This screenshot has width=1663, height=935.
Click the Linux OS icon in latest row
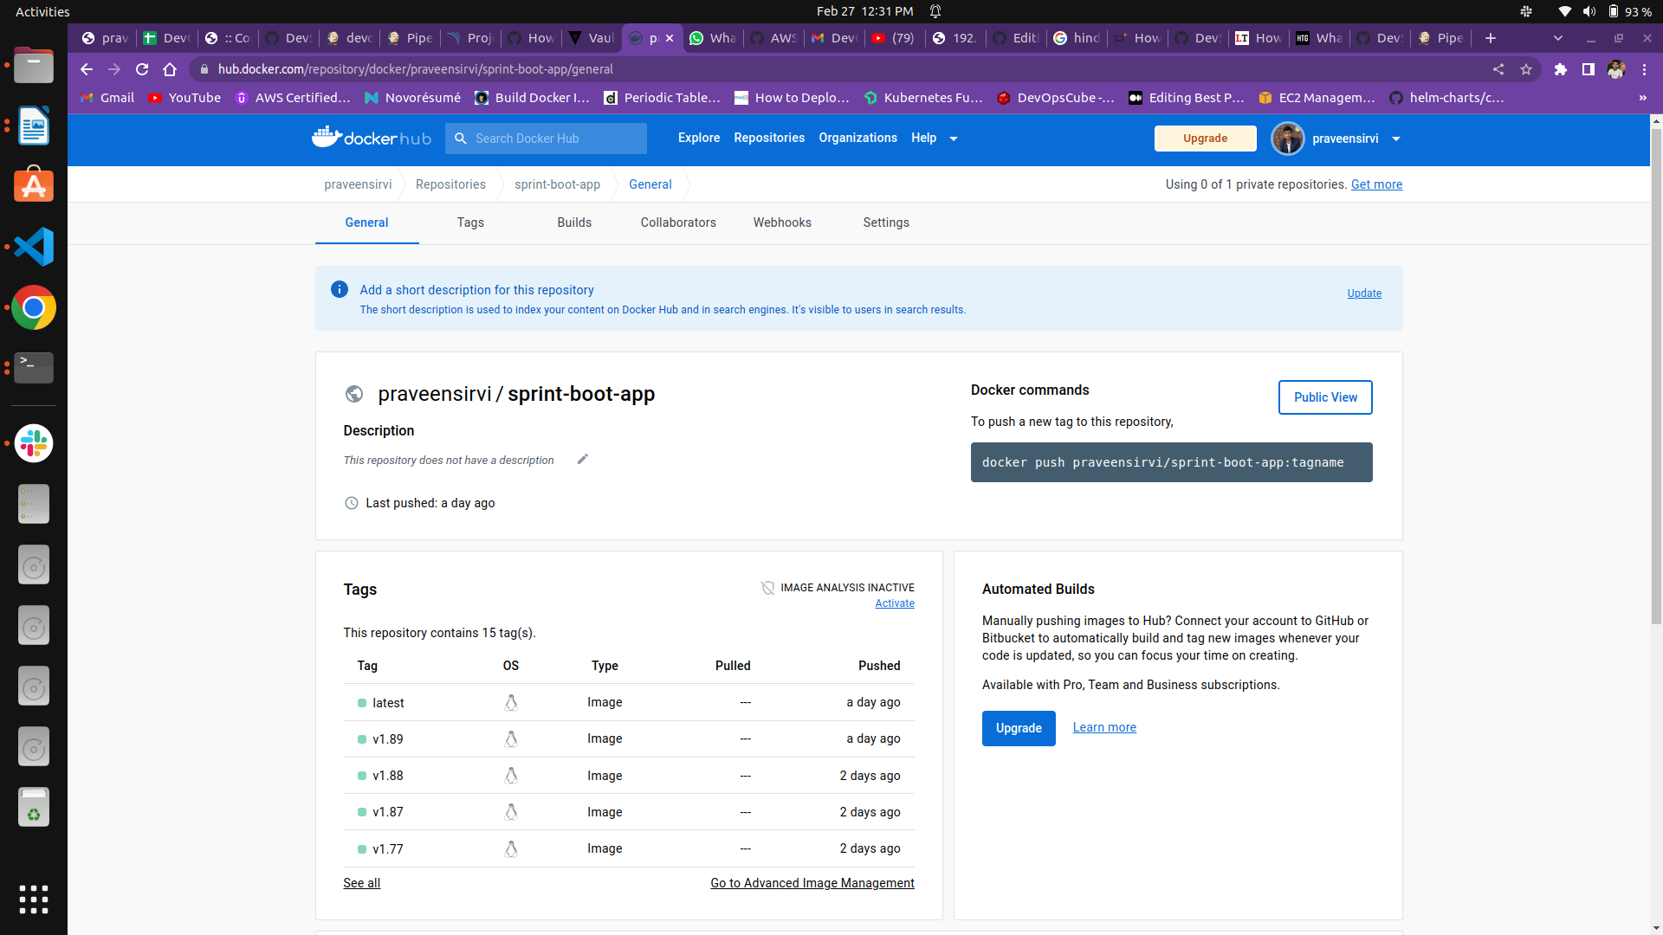[511, 702]
